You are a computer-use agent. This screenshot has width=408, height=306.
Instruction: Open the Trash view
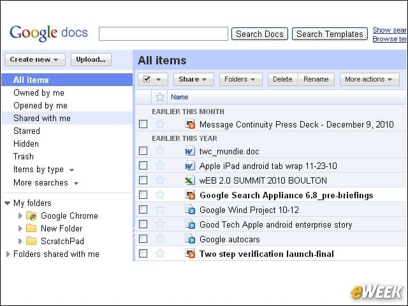click(67, 156)
